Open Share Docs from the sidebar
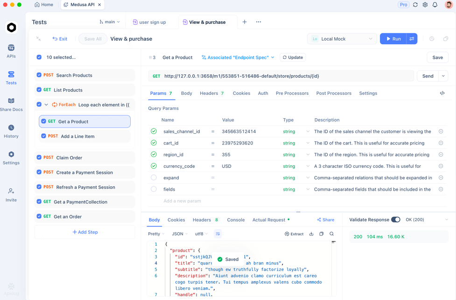 (11, 103)
